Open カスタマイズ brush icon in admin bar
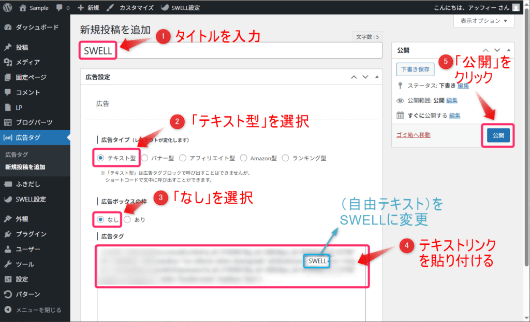The height and width of the screenshot is (322, 530). click(110, 8)
